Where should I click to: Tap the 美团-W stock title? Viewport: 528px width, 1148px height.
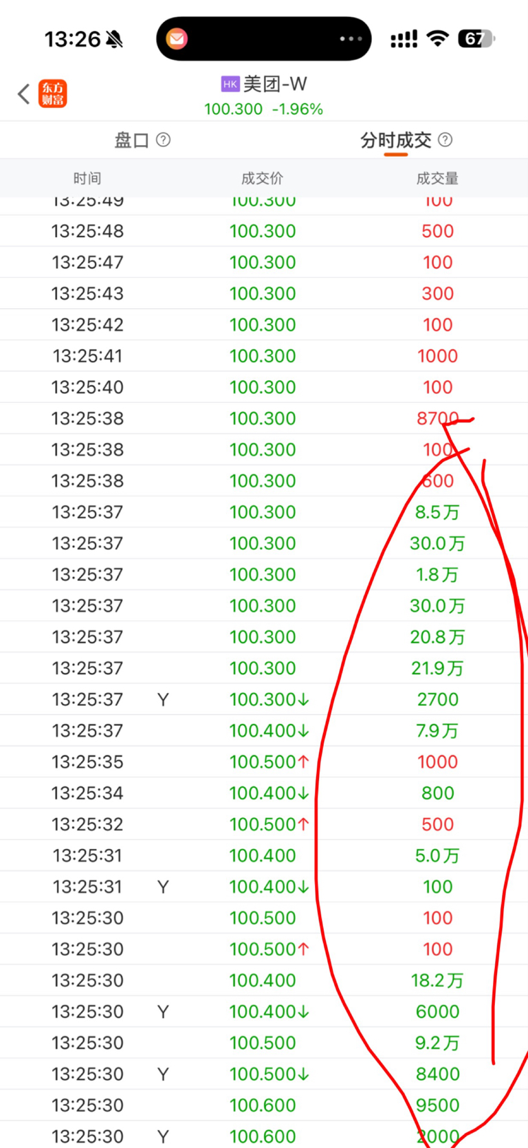275,84
